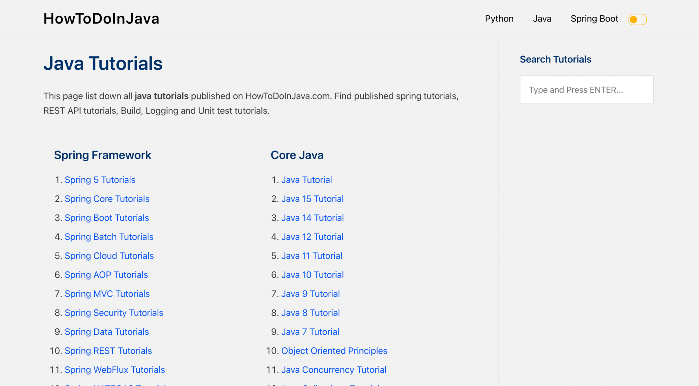Open the Spring WebFlux Tutorials link
This screenshot has height=386, width=699.
[115, 370]
